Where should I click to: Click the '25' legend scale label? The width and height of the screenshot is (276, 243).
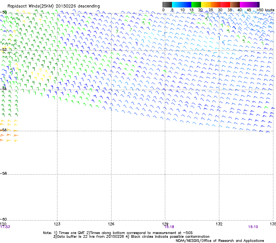(210, 10)
